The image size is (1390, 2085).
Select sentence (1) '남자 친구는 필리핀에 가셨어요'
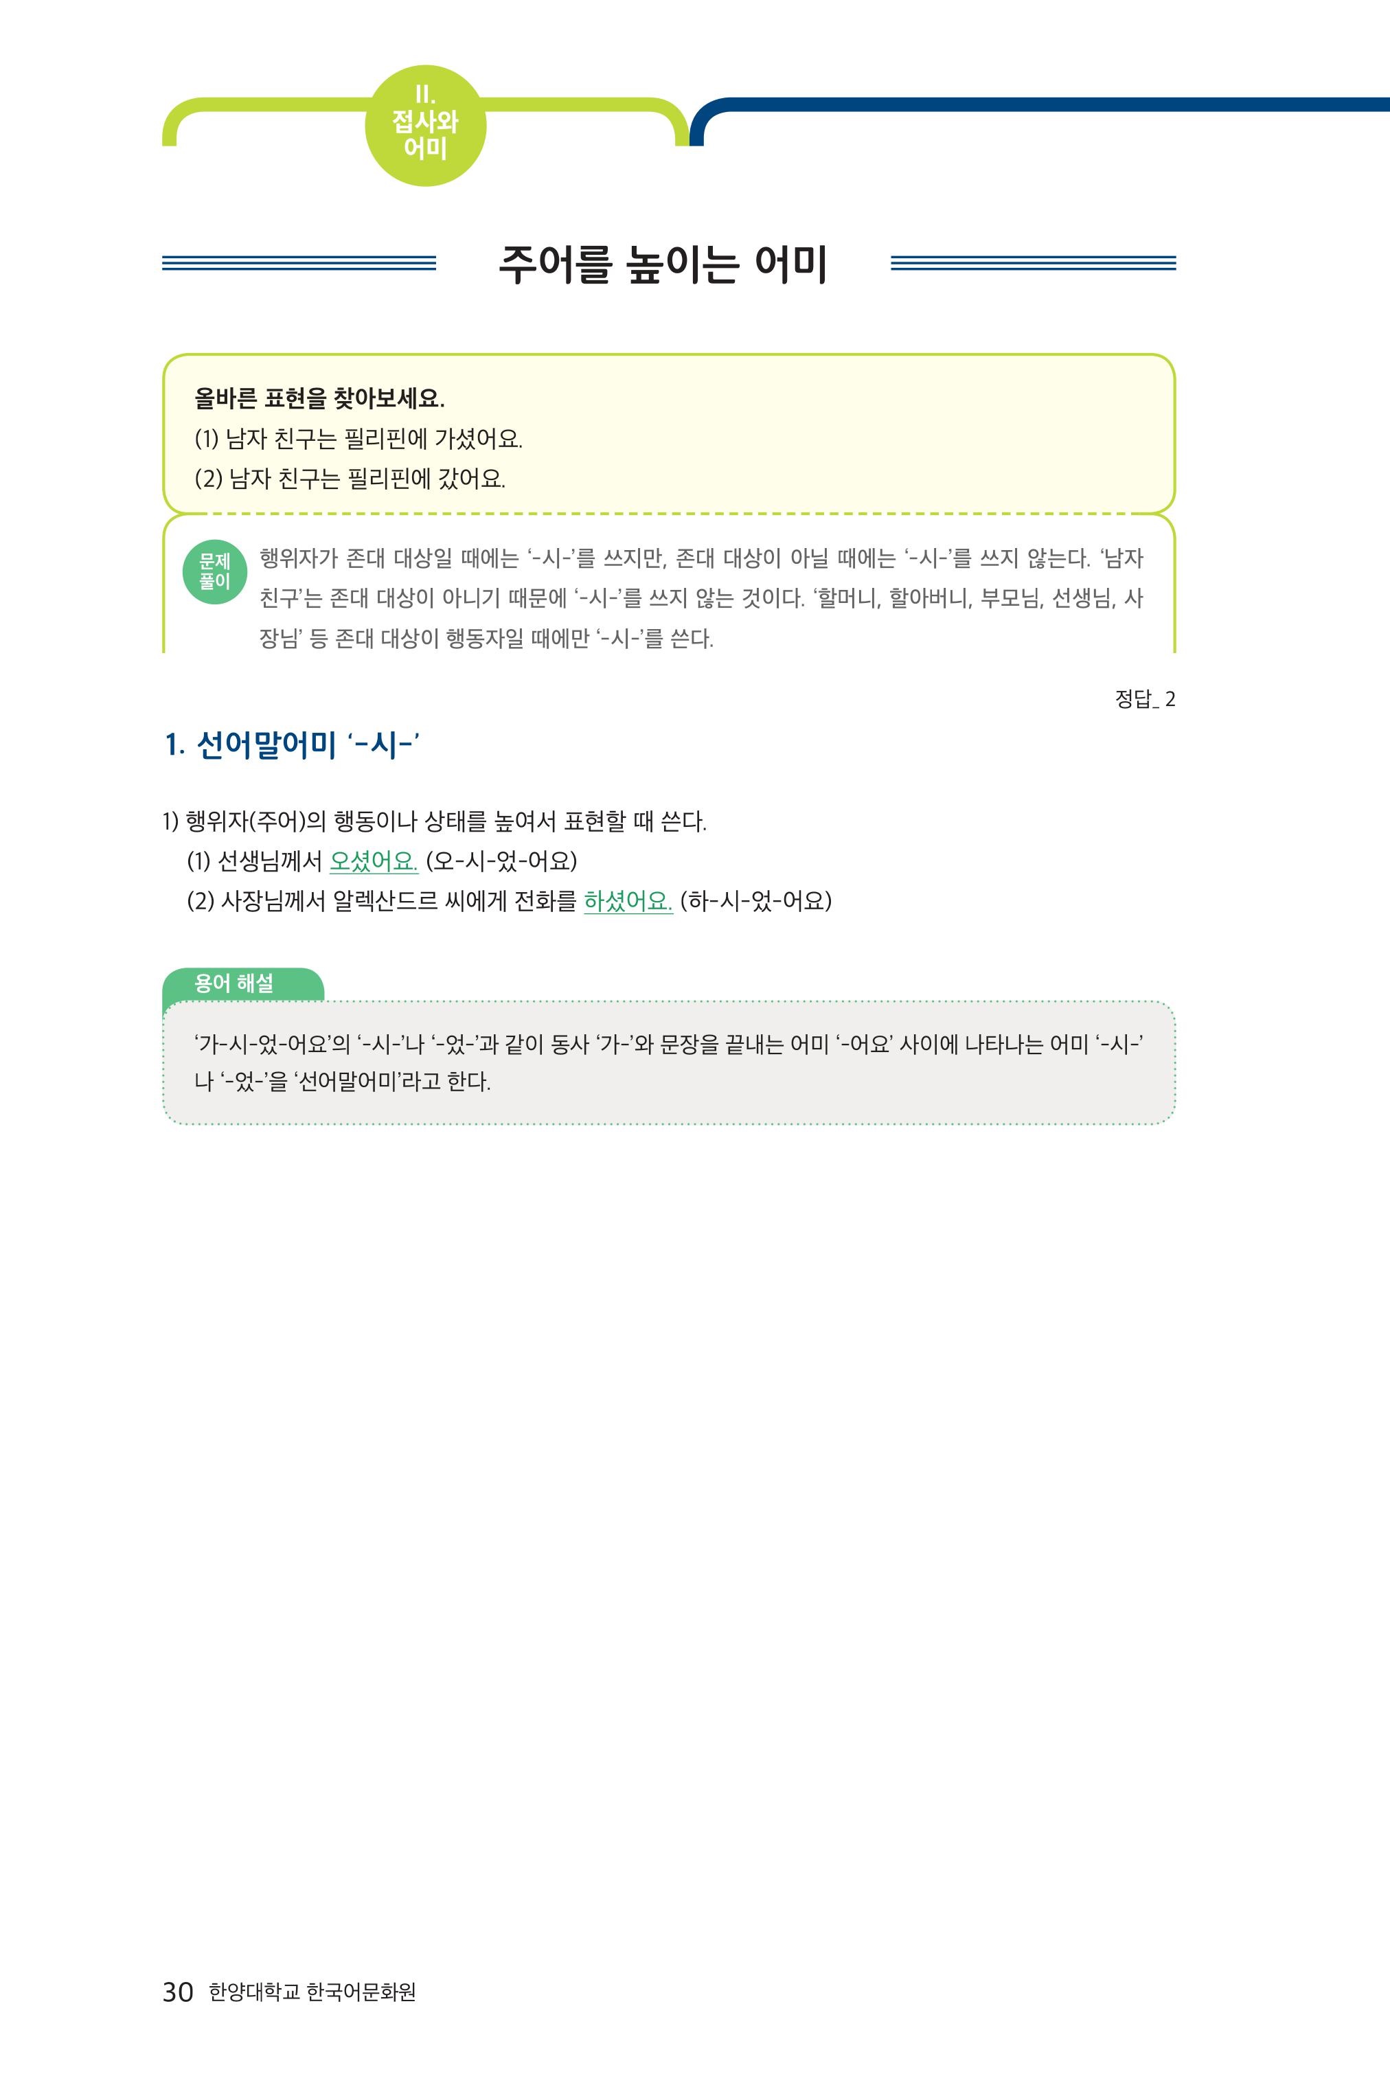pyautogui.click(x=358, y=439)
